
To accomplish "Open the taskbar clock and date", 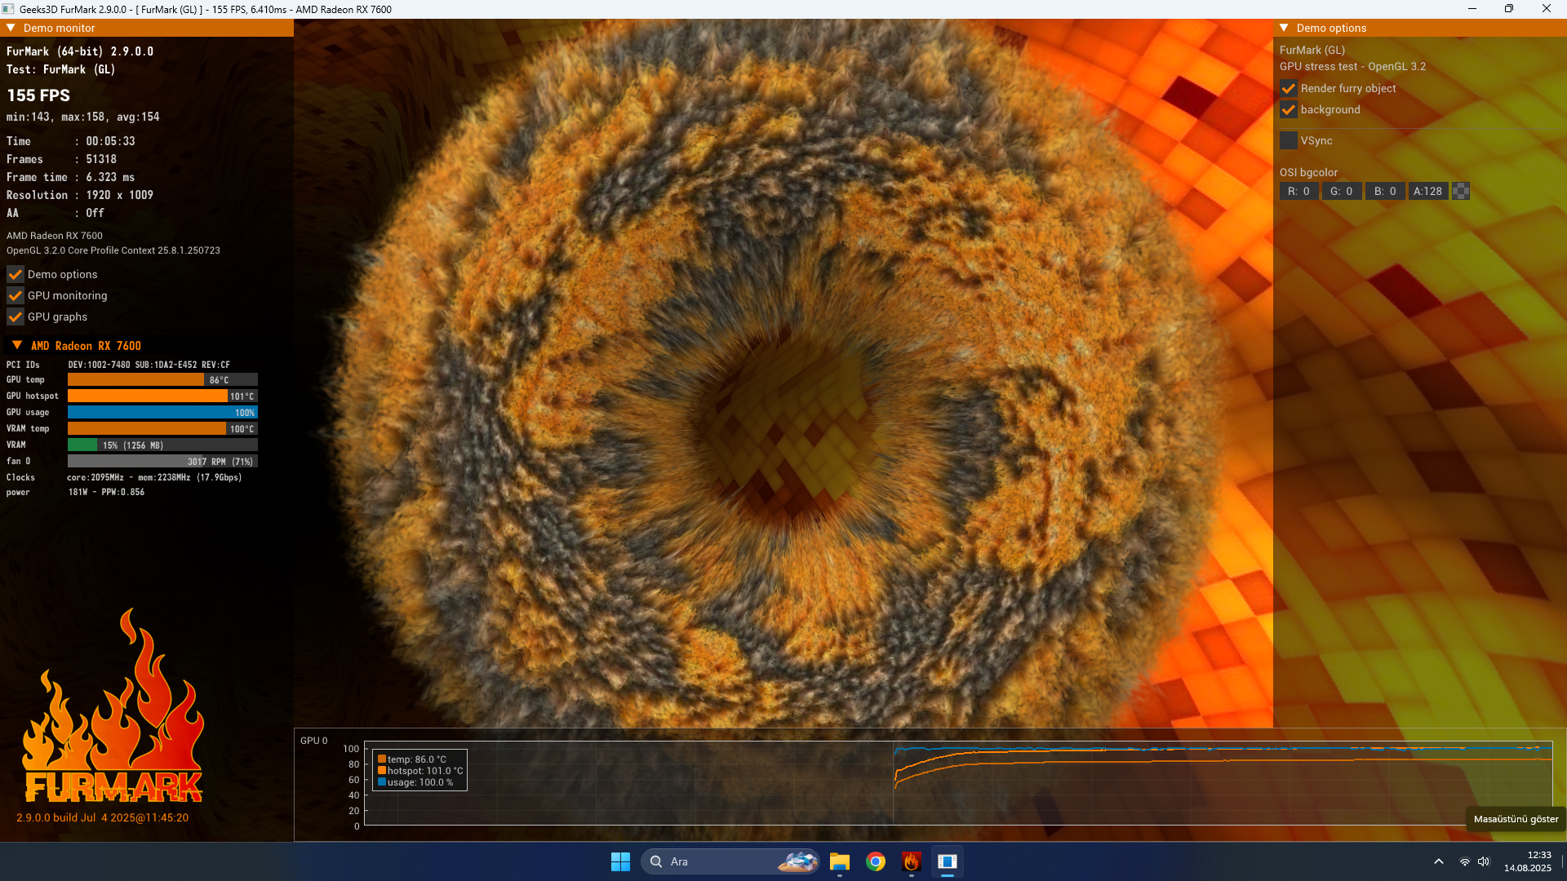I will click(1528, 861).
